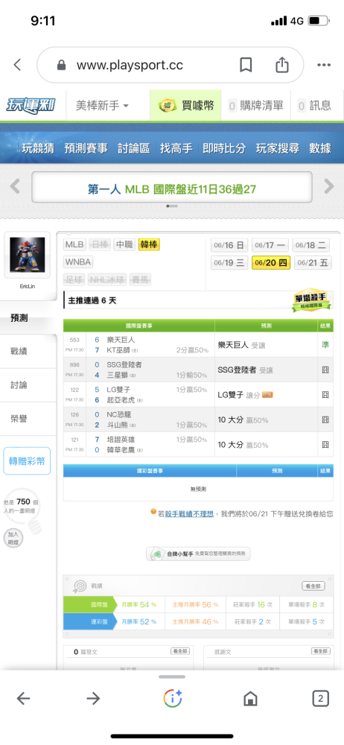Open EricLin robot avatar picture
This screenshot has width=344, height=745.
27,255
